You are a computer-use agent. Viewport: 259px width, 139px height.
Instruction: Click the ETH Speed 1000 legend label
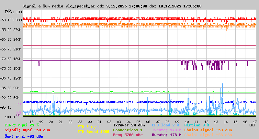(x=93, y=132)
